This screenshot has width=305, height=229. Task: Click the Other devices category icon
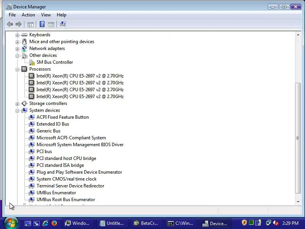coord(24,55)
